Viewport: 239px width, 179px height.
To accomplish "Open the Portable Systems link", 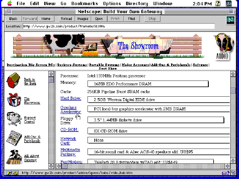I will 104,65.
